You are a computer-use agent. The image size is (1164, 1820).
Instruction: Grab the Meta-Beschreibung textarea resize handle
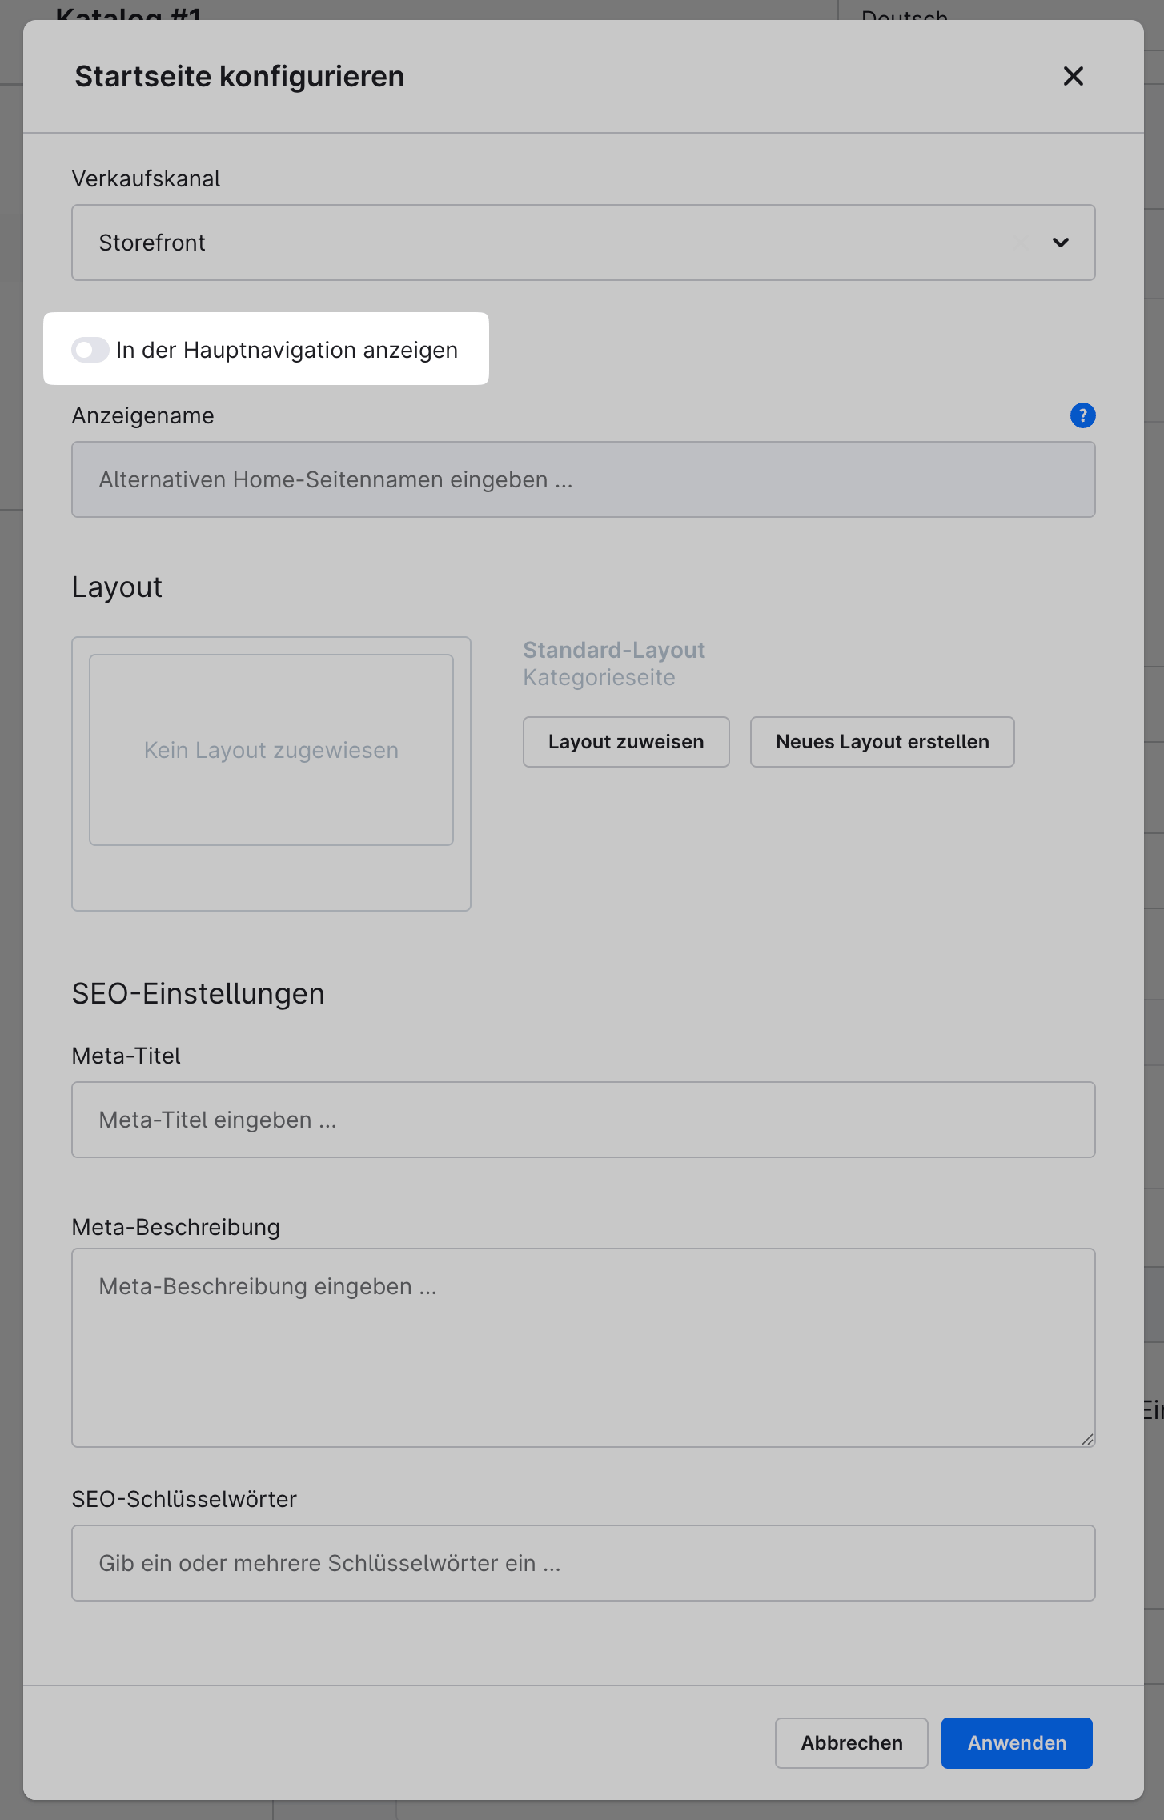pyautogui.click(x=1086, y=1439)
